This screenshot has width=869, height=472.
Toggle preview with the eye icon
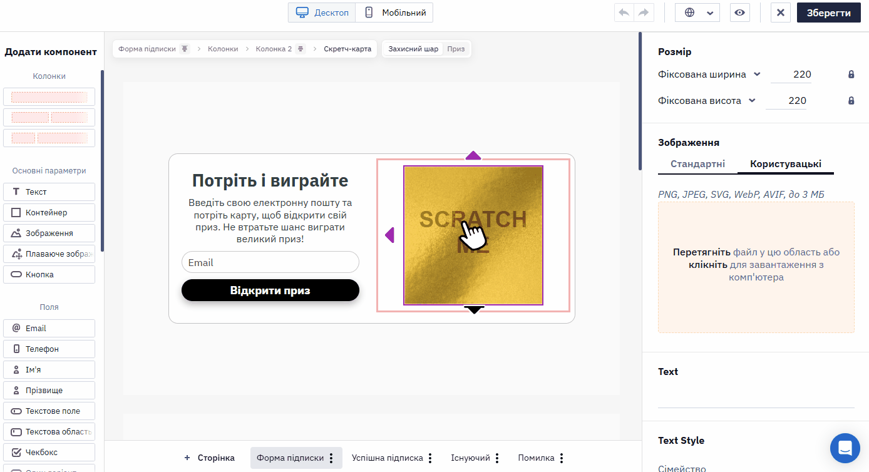tap(740, 13)
